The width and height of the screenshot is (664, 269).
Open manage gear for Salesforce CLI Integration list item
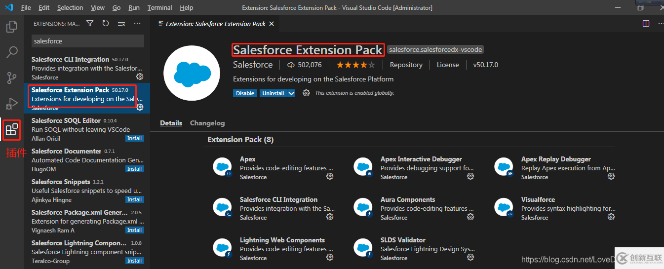point(140,77)
